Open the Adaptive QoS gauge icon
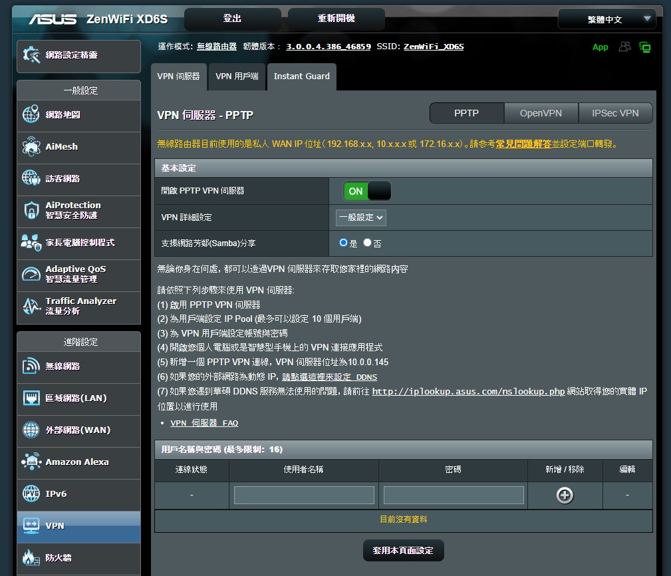This screenshot has height=576, width=671. pyautogui.click(x=31, y=274)
